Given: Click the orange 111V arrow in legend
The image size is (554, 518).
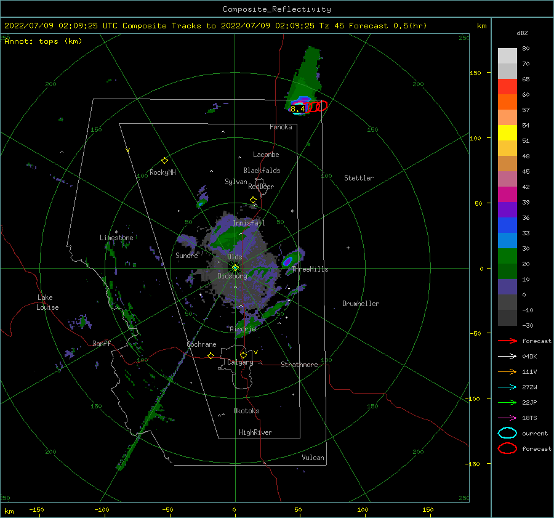Looking at the screenshot, I should [x=507, y=371].
